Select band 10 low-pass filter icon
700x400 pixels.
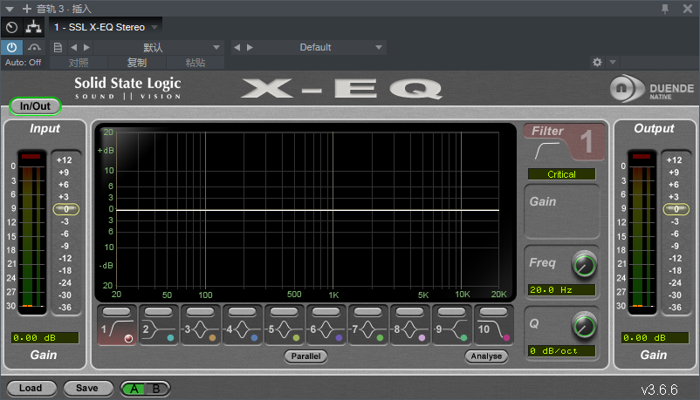click(x=493, y=330)
